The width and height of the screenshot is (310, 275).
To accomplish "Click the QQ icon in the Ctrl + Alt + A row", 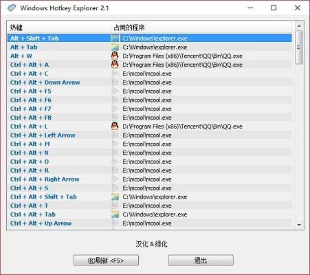I will pyautogui.click(x=115, y=65).
